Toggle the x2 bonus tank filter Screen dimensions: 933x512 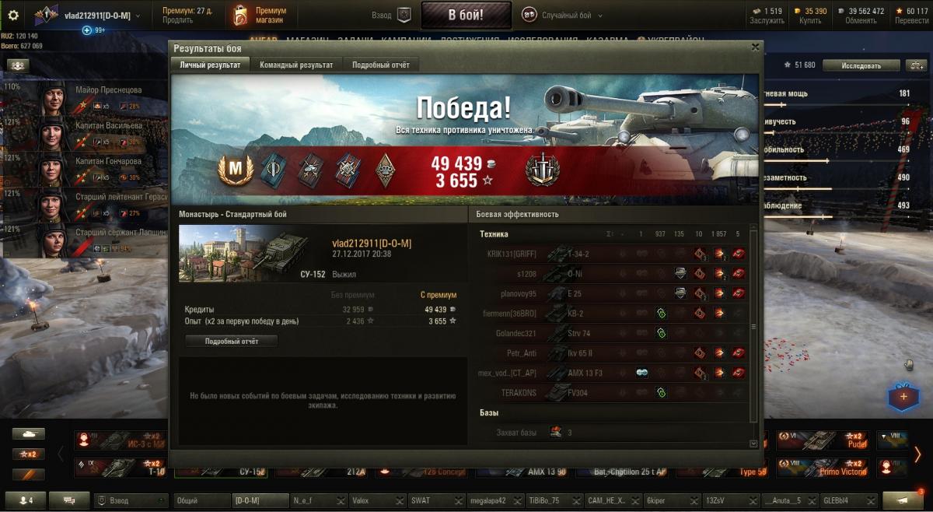click(x=28, y=453)
